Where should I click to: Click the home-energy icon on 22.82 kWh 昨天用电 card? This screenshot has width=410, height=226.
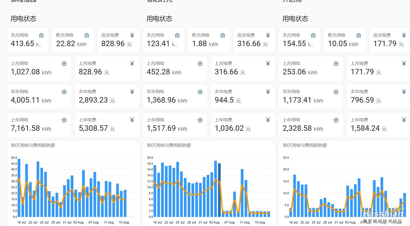[x=87, y=35]
